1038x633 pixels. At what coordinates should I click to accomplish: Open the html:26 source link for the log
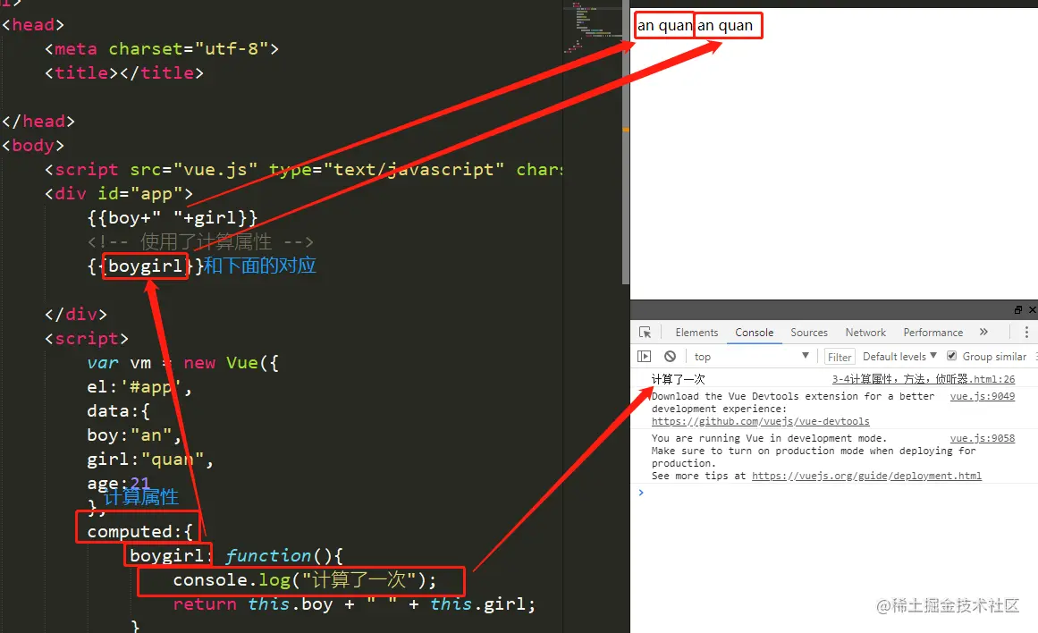(x=923, y=379)
